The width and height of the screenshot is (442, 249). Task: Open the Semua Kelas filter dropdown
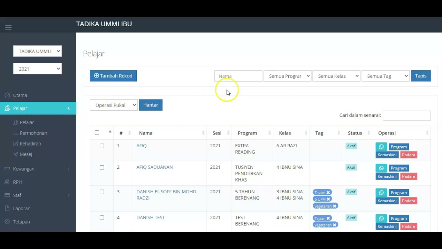[336, 76]
